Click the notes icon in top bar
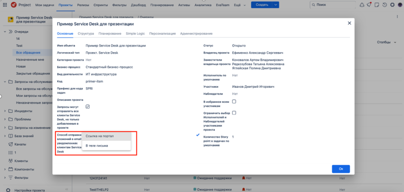This screenshot has height=192, width=404. 377,5
